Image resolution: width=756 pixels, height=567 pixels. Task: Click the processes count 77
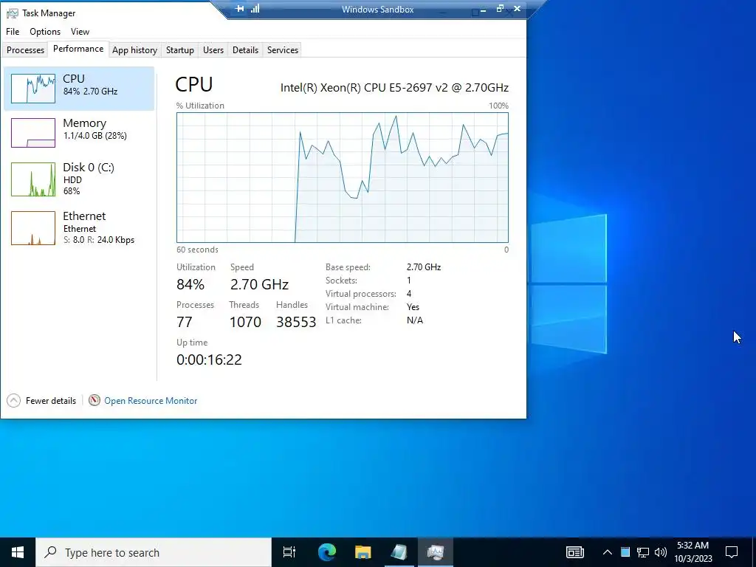point(184,322)
